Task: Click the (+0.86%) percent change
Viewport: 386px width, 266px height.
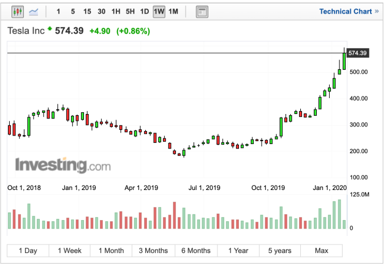Action: tap(133, 31)
